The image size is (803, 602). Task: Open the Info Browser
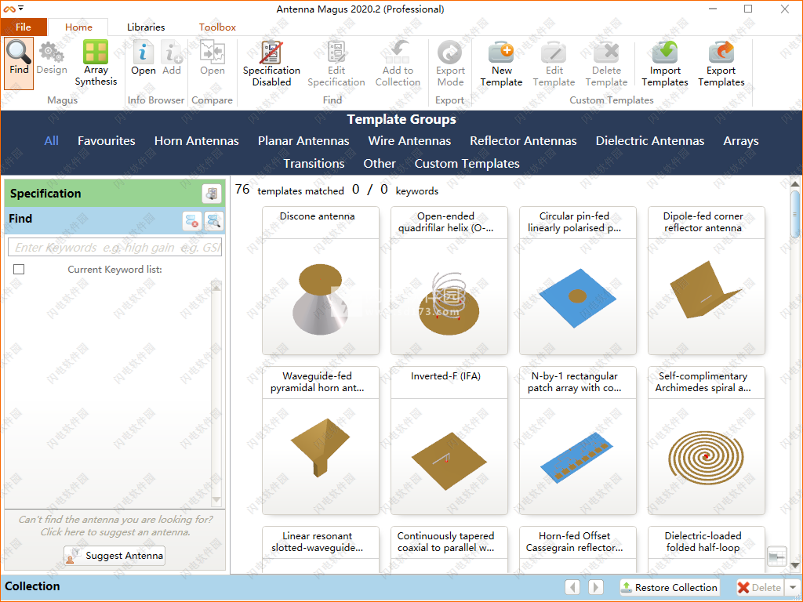click(144, 58)
